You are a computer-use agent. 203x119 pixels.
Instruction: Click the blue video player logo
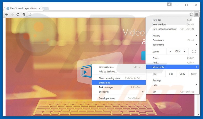(86, 71)
